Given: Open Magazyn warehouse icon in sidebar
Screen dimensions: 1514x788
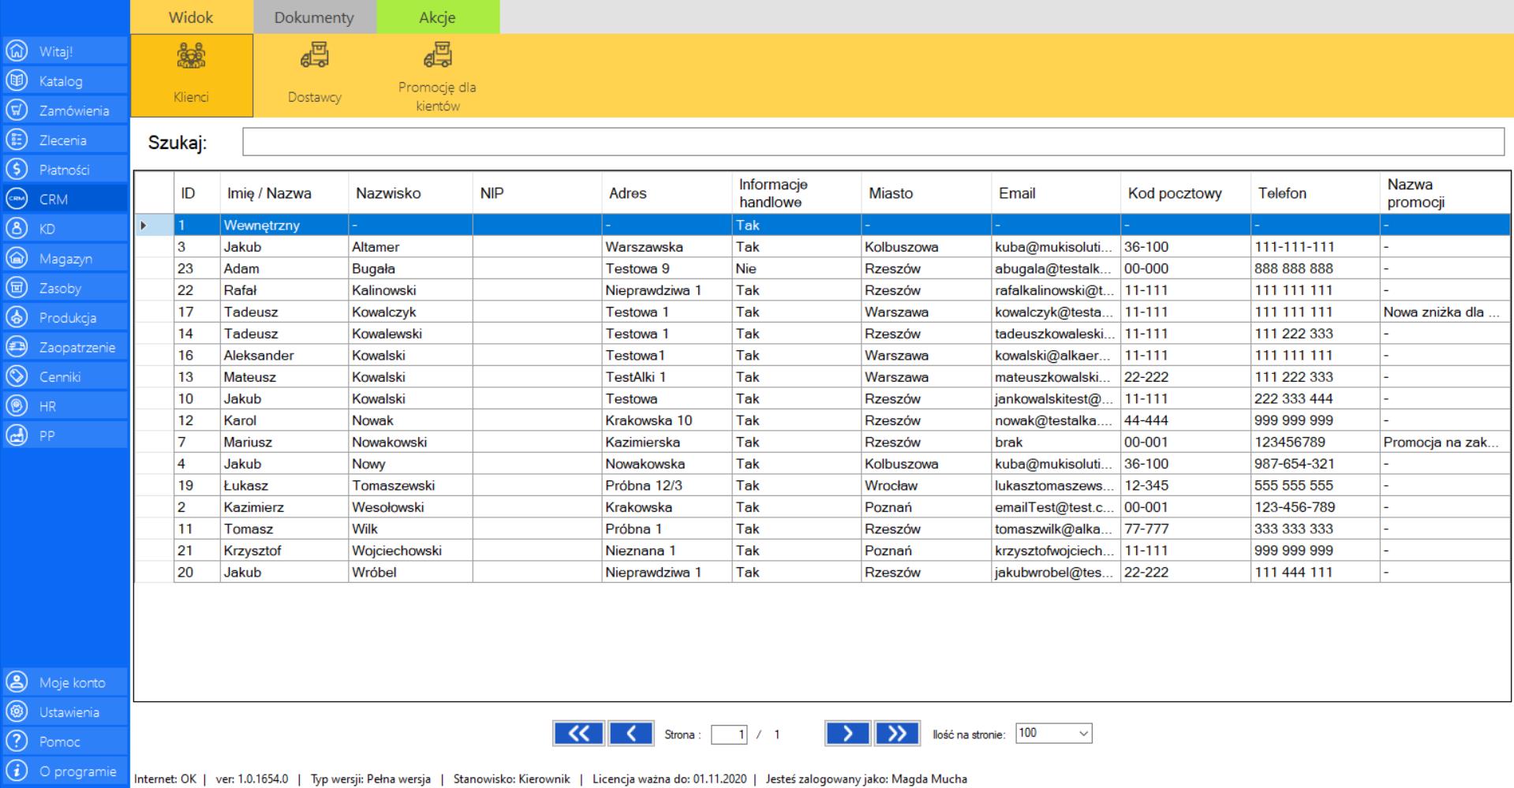Looking at the screenshot, I should click(16, 259).
